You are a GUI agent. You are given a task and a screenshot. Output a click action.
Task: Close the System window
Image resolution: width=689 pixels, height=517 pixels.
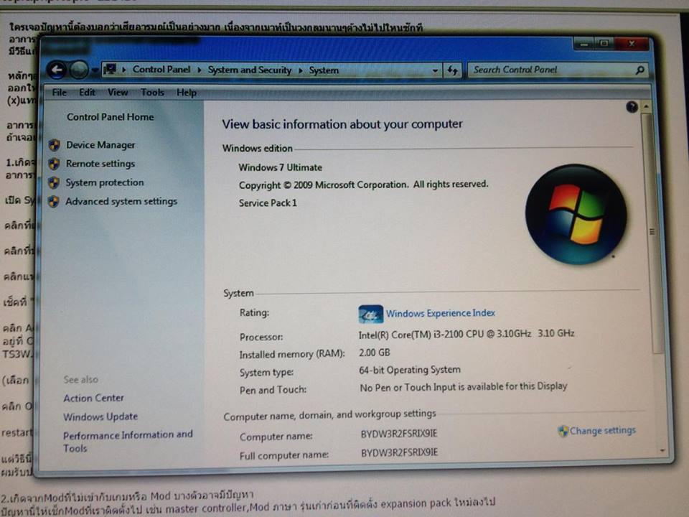point(632,44)
